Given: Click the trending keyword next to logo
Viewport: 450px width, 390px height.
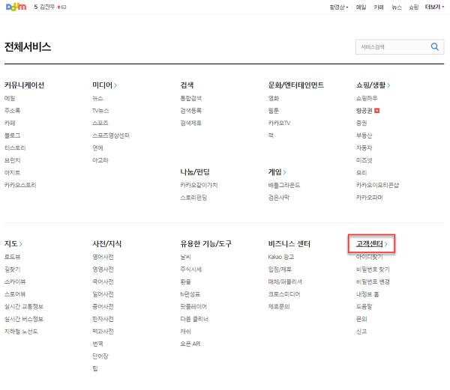Looking at the screenshot, I should 47,7.
